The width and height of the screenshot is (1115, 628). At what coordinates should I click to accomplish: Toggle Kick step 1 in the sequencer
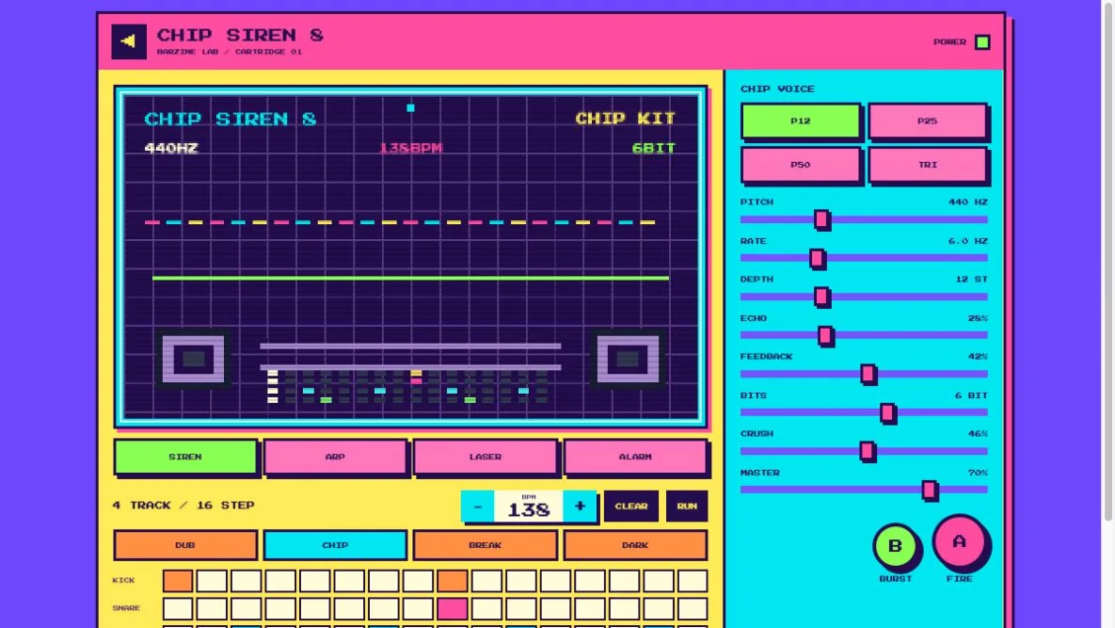tap(178, 580)
